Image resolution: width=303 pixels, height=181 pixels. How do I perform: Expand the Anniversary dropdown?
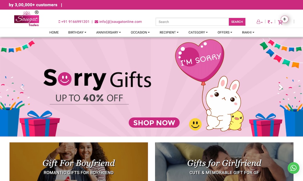(x=108, y=32)
